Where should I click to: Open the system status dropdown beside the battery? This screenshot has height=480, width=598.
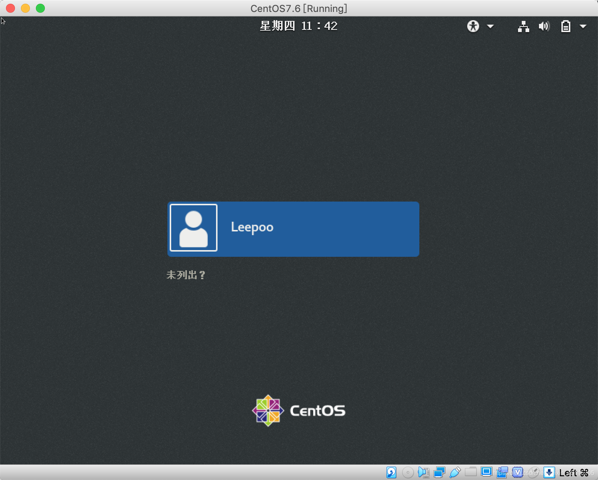pyautogui.click(x=583, y=26)
